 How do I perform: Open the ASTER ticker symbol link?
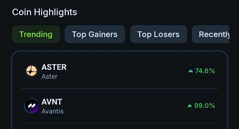tap(54, 67)
